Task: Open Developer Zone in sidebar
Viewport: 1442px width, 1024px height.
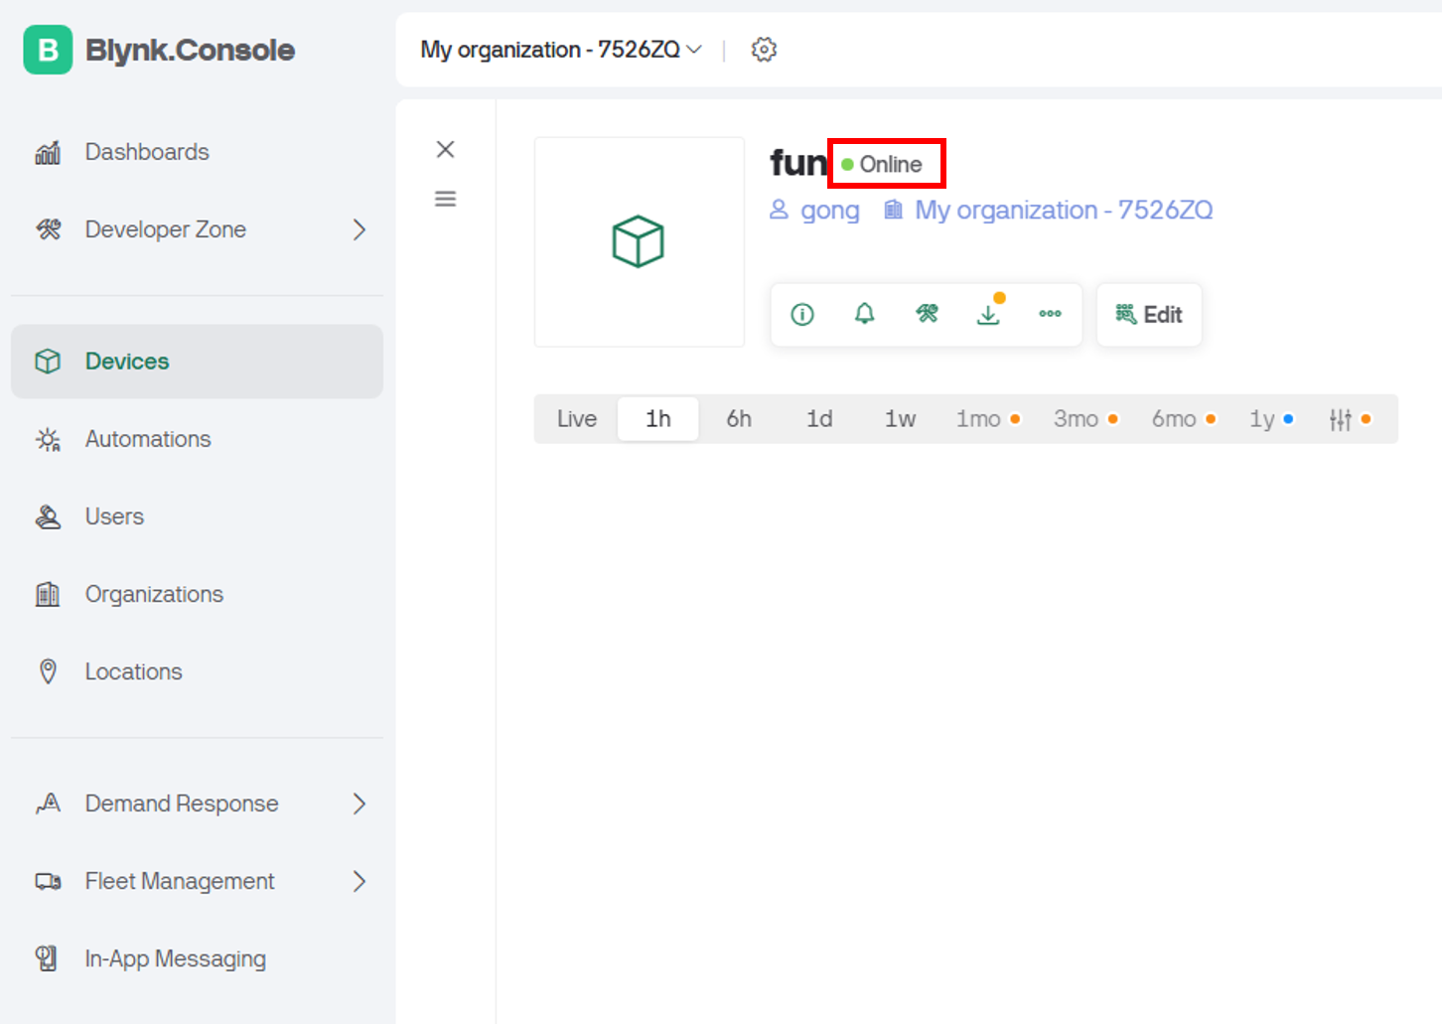Action: pos(198,229)
